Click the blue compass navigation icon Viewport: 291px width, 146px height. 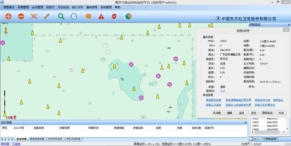(74, 16)
